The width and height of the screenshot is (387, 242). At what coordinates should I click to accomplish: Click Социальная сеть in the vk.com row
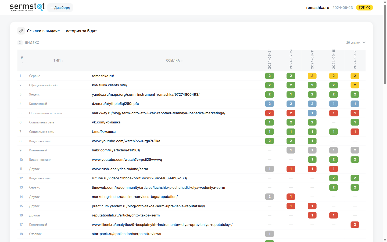coord(42,122)
